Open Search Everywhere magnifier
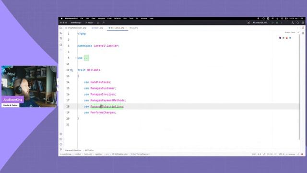 pyautogui.click(x=297, y=23)
